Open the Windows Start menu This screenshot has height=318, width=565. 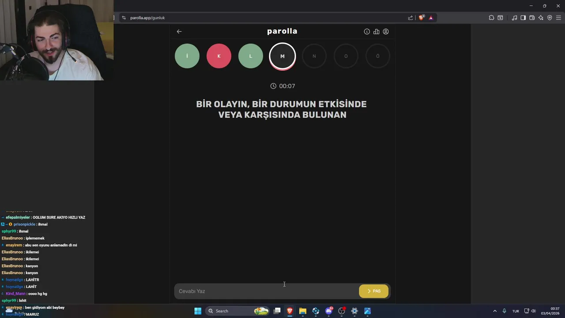coord(198,311)
